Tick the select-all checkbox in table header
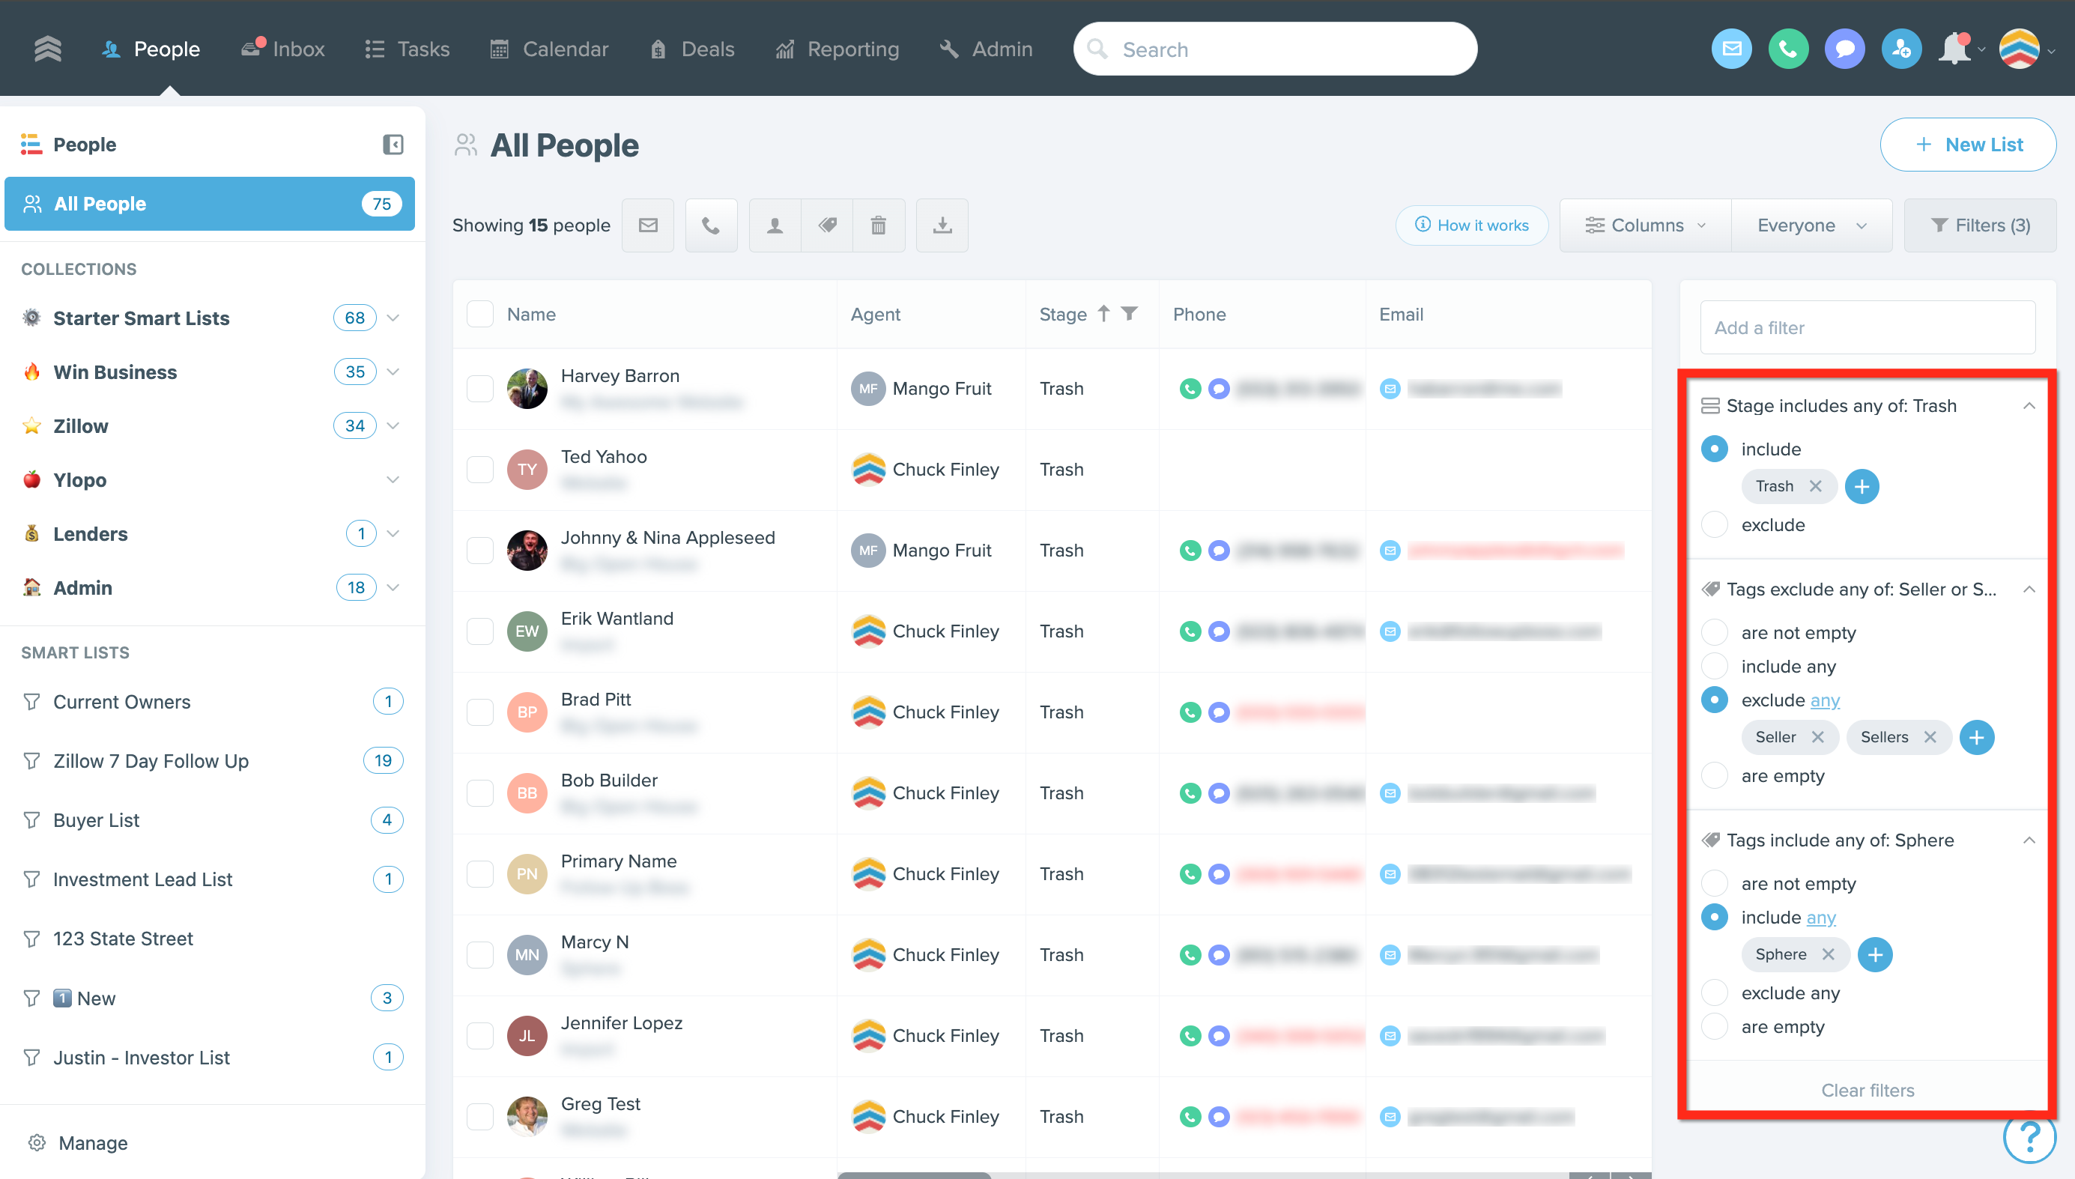The image size is (2075, 1179). 480,313
